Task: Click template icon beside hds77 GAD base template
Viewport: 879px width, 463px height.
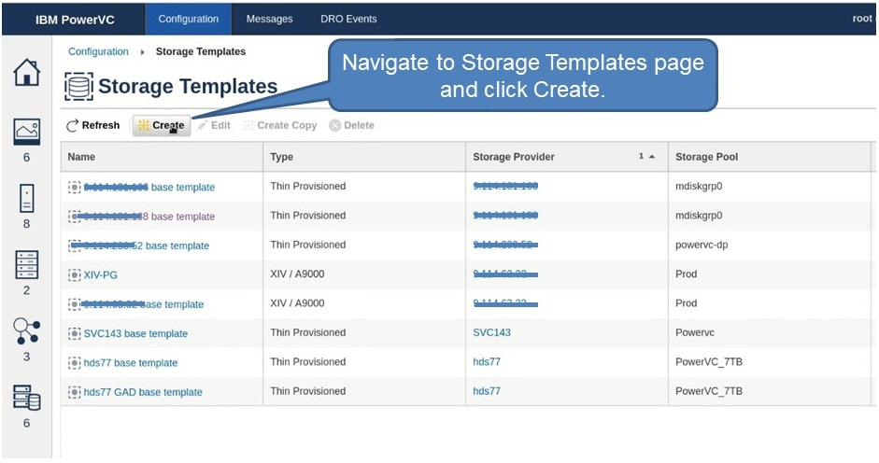Action: point(74,392)
